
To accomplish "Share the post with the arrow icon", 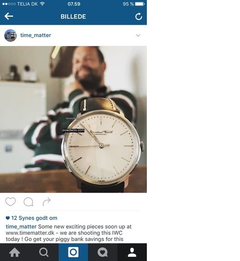I will (47, 202).
